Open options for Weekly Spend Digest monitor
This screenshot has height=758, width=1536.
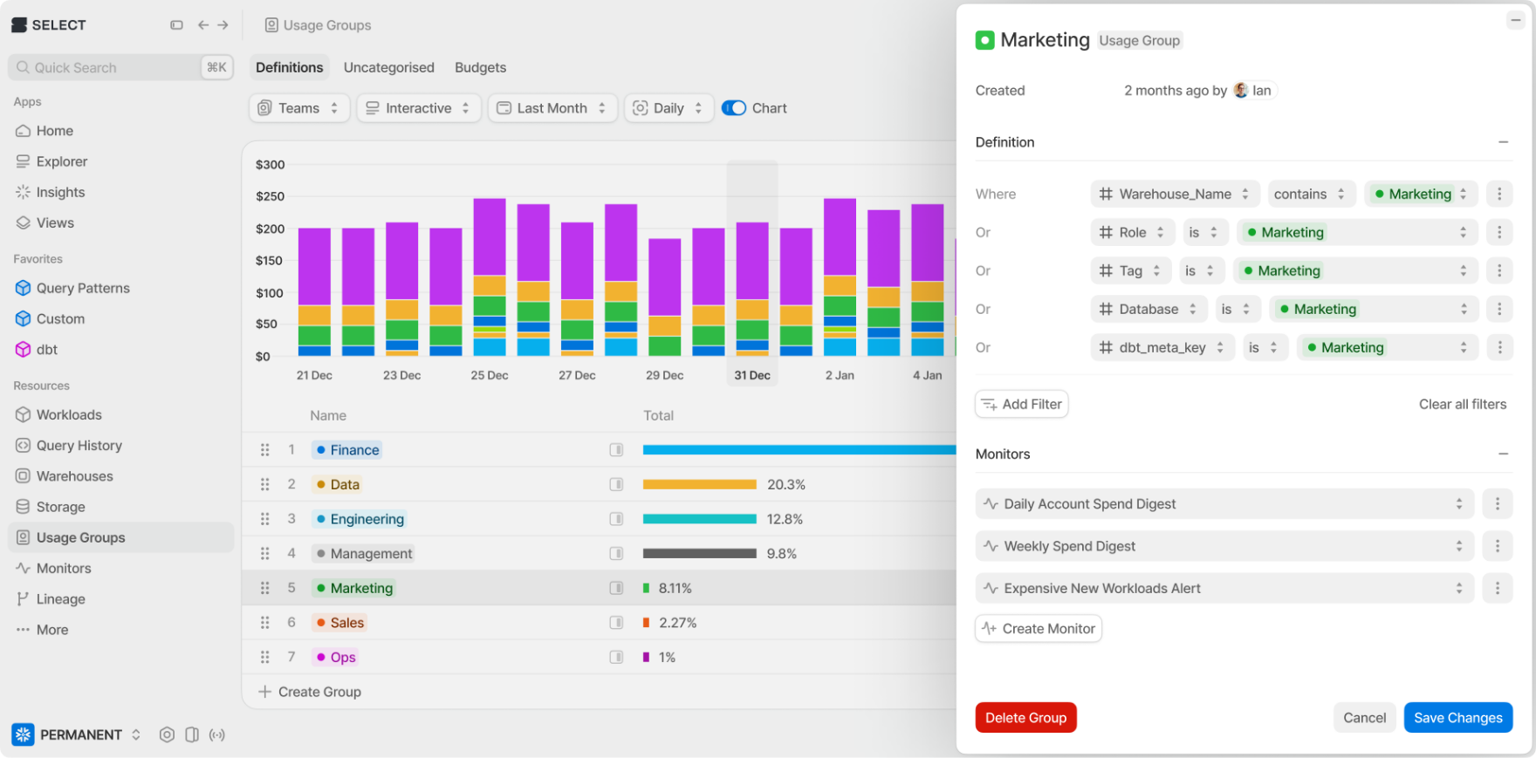tap(1497, 546)
